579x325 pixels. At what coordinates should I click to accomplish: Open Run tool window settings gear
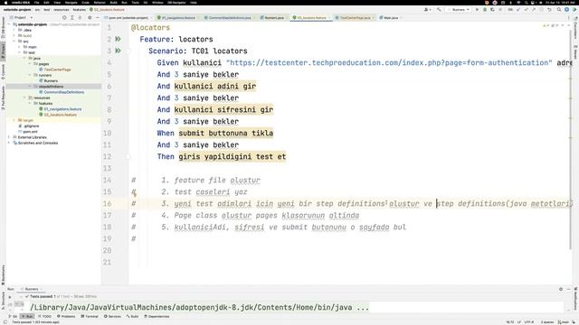561,289
